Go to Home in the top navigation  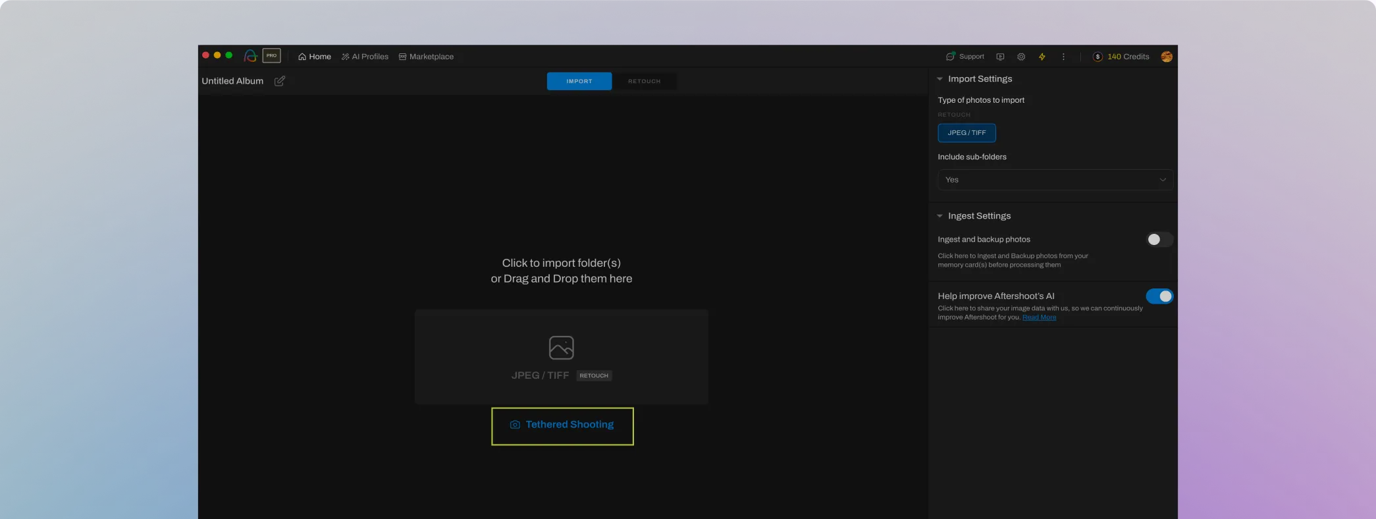[315, 57]
